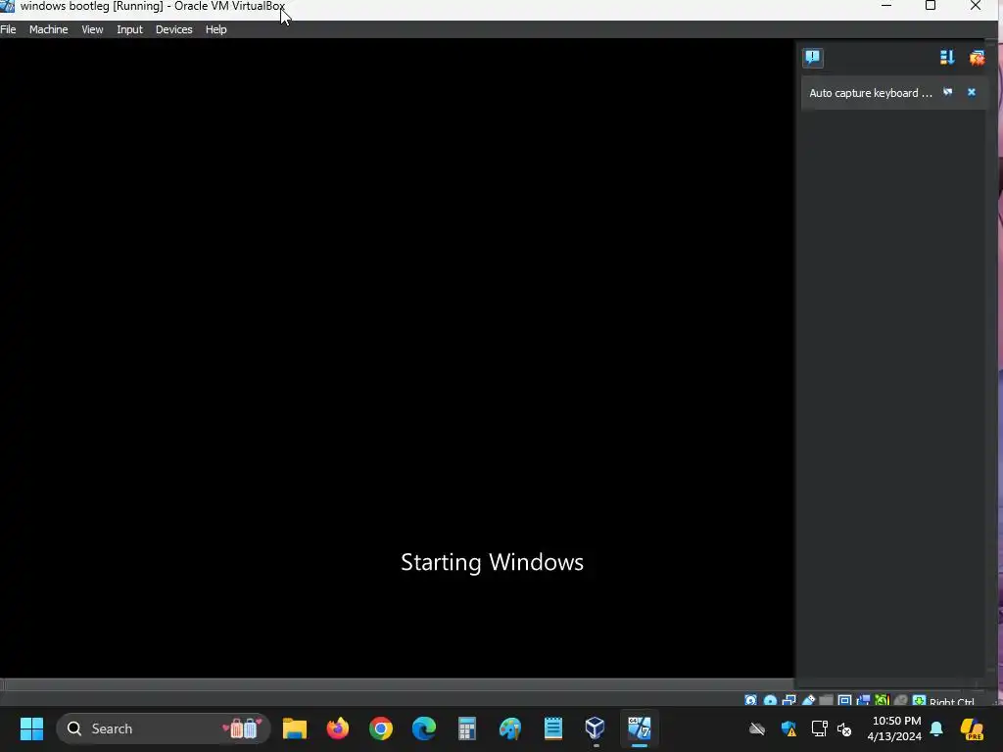Click the taskbar Search box

point(164,728)
